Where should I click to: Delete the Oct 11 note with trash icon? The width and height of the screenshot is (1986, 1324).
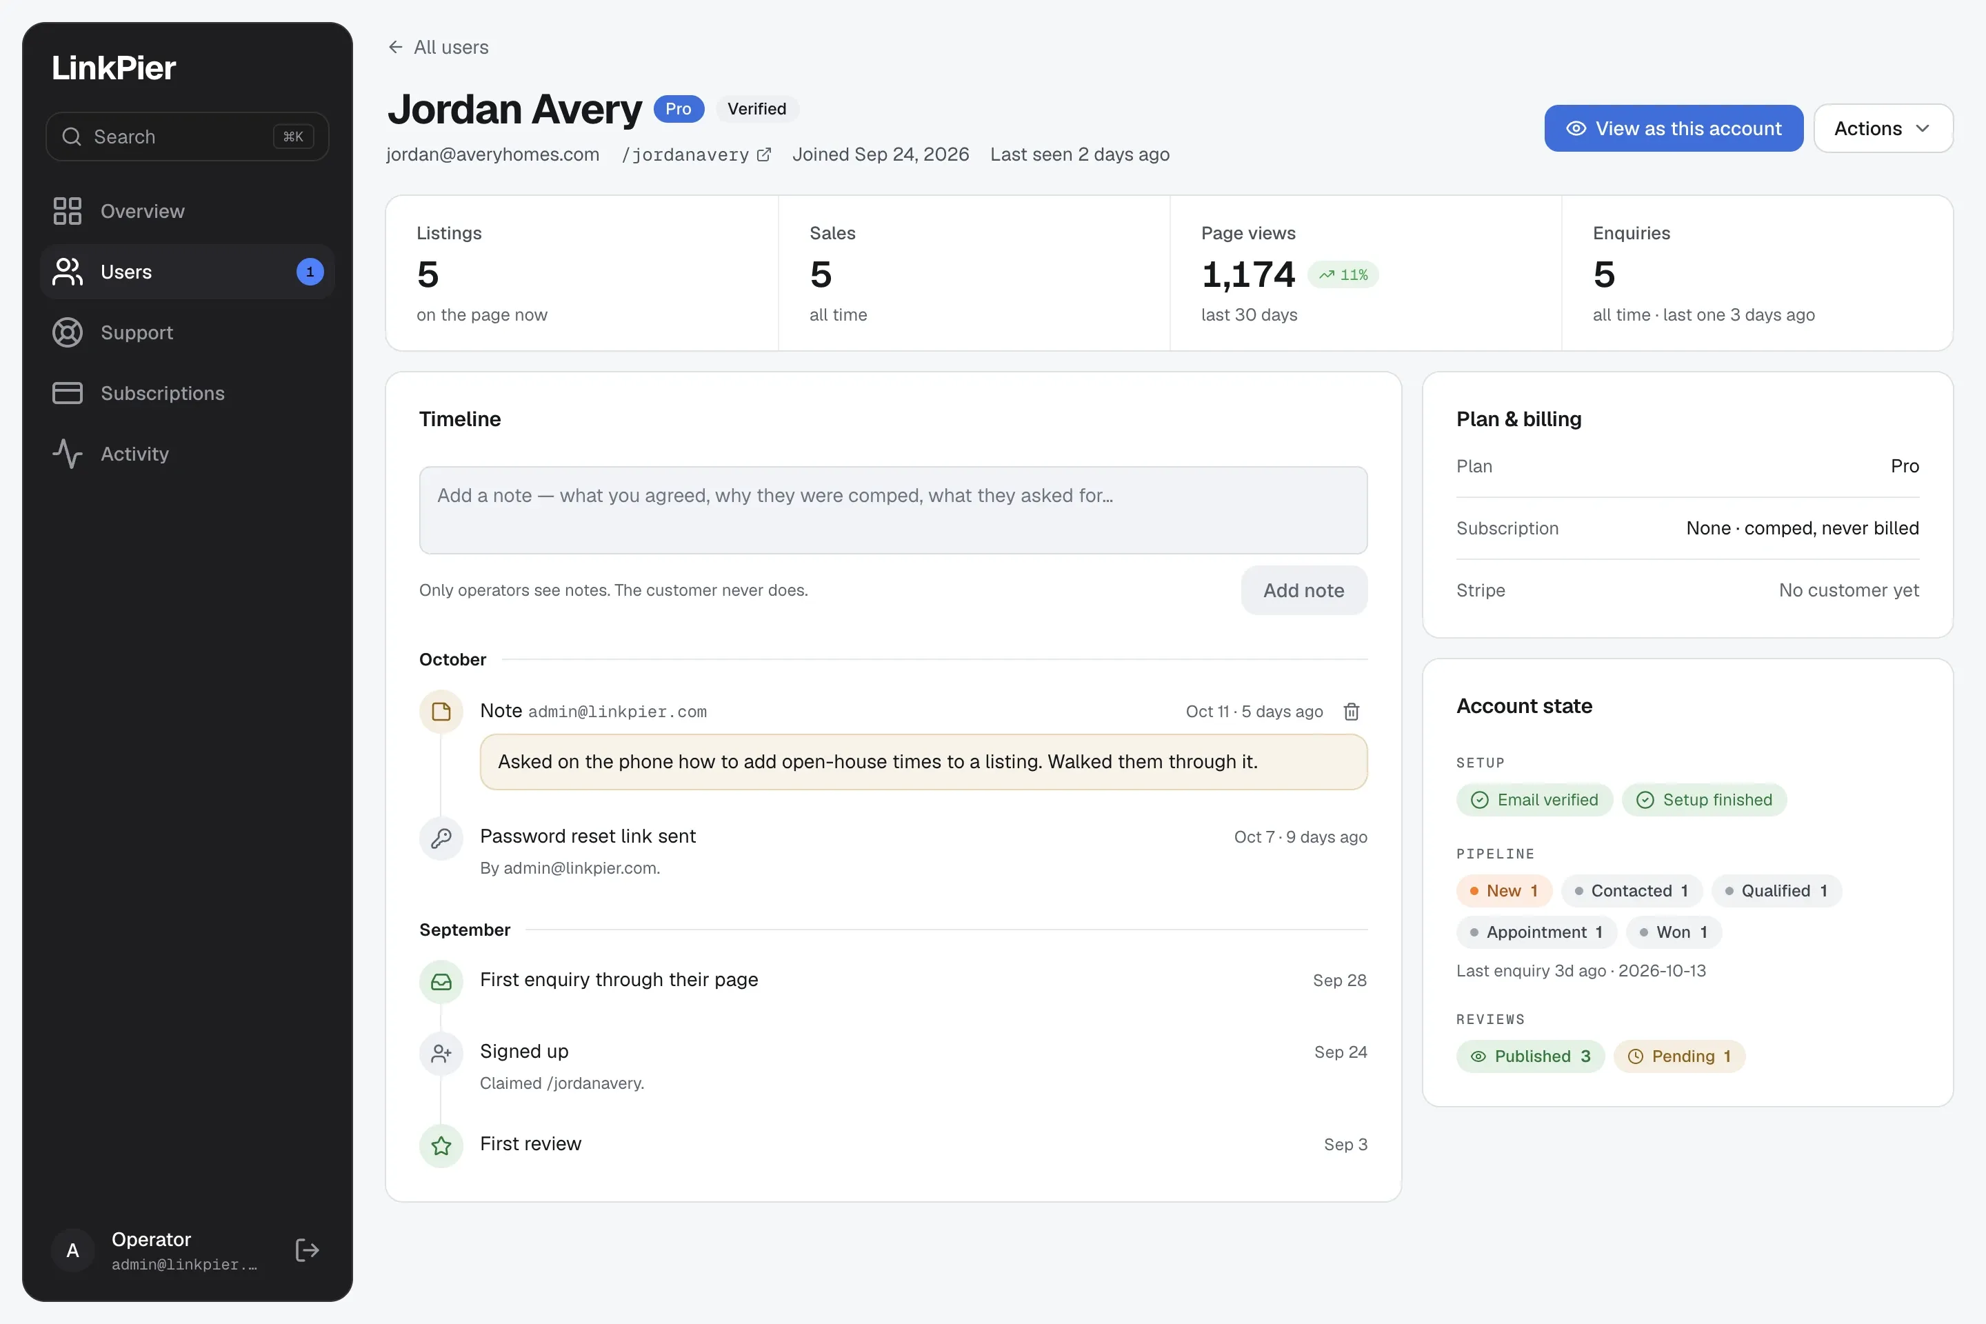1351,712
